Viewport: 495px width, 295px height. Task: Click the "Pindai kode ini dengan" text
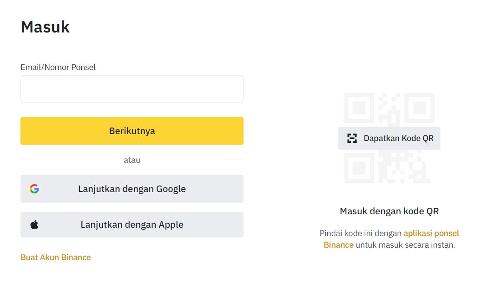(360, 233)
